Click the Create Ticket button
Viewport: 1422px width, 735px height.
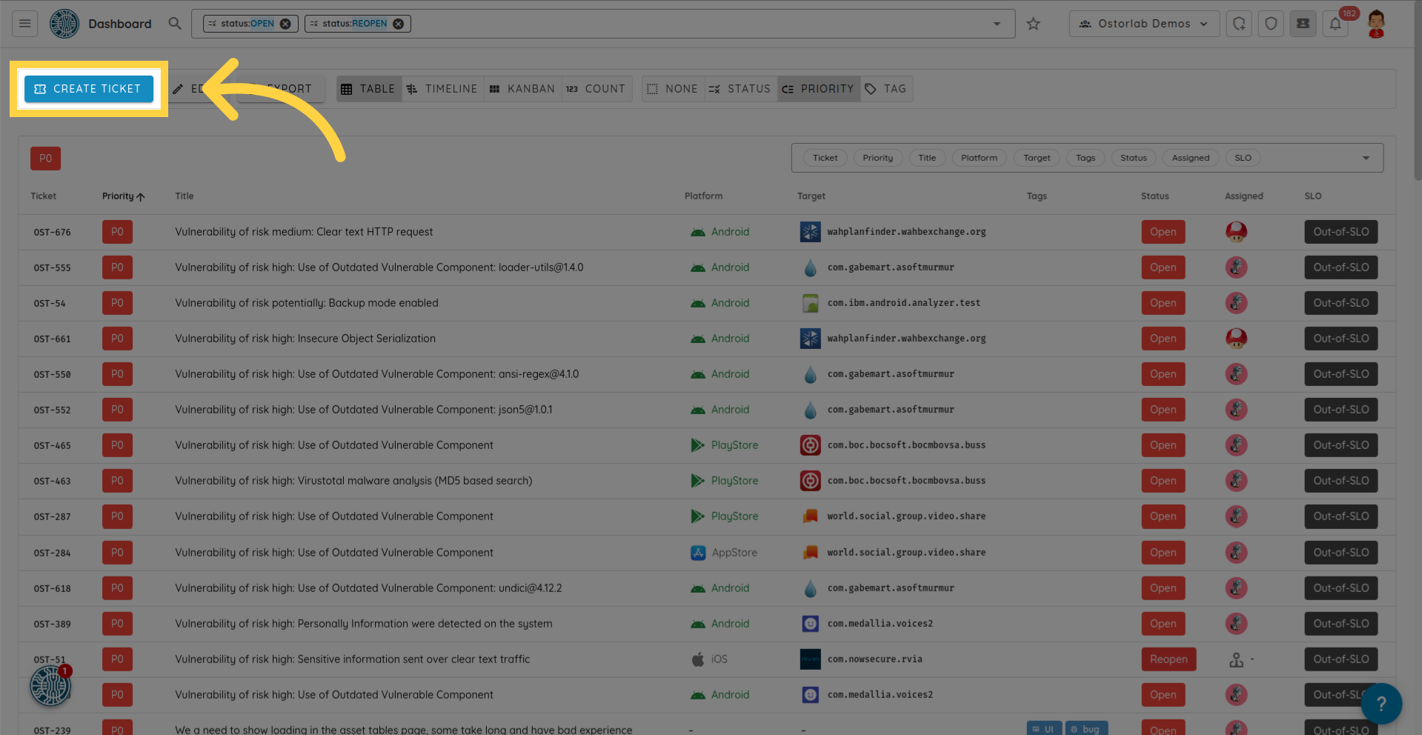coord(89,89)
